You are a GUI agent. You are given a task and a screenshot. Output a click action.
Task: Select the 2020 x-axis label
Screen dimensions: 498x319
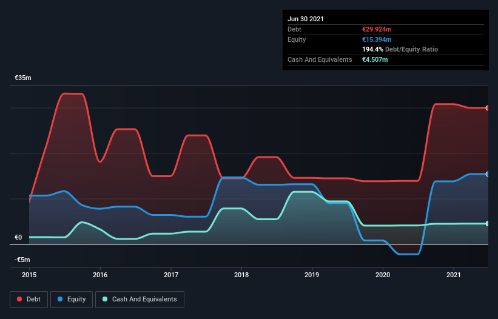(383, 275)
